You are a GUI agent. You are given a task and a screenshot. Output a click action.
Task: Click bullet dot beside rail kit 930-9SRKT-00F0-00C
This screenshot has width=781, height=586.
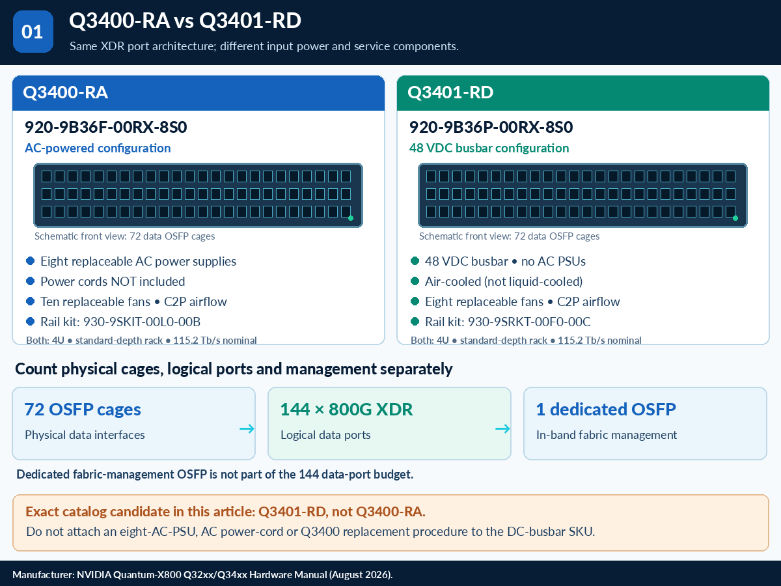point(415,322)
